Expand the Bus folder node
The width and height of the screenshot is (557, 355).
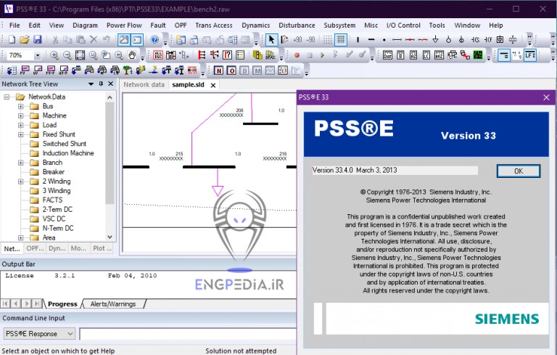coord(20,107)
